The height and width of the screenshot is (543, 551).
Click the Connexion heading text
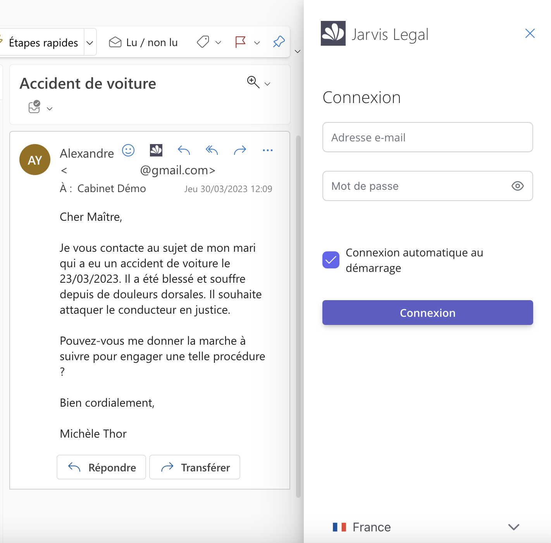362,98
